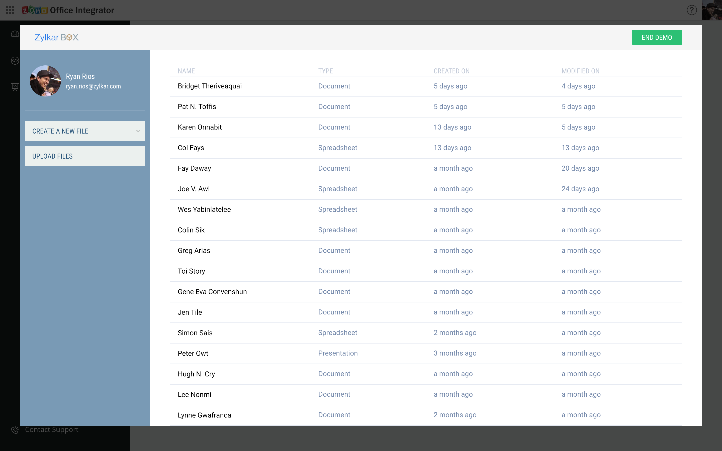Open the Zoho apps grid icon

click(x=10, y=10)
